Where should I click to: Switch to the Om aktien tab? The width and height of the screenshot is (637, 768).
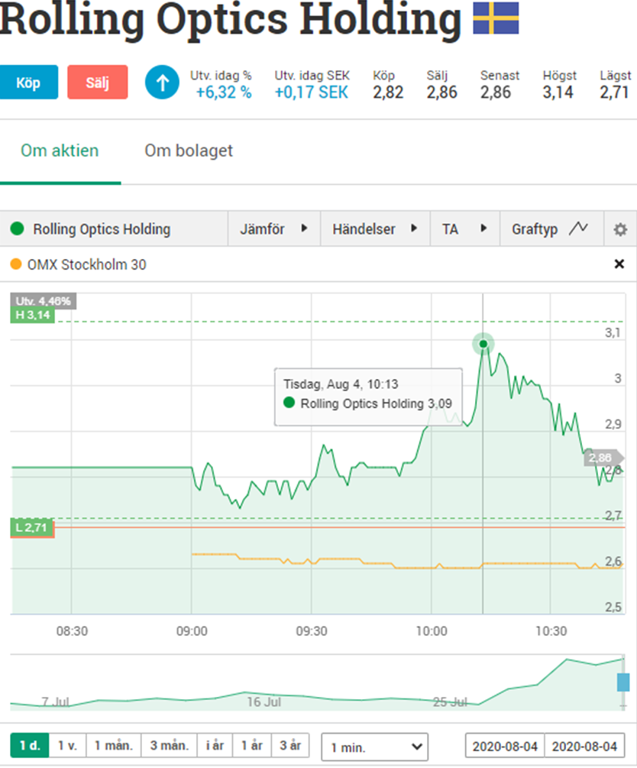pos(60,151)
